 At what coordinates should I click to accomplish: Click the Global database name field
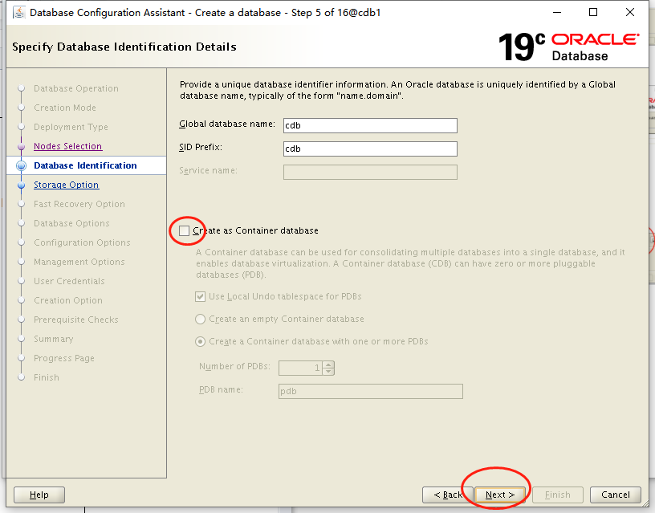pos(370,125)
